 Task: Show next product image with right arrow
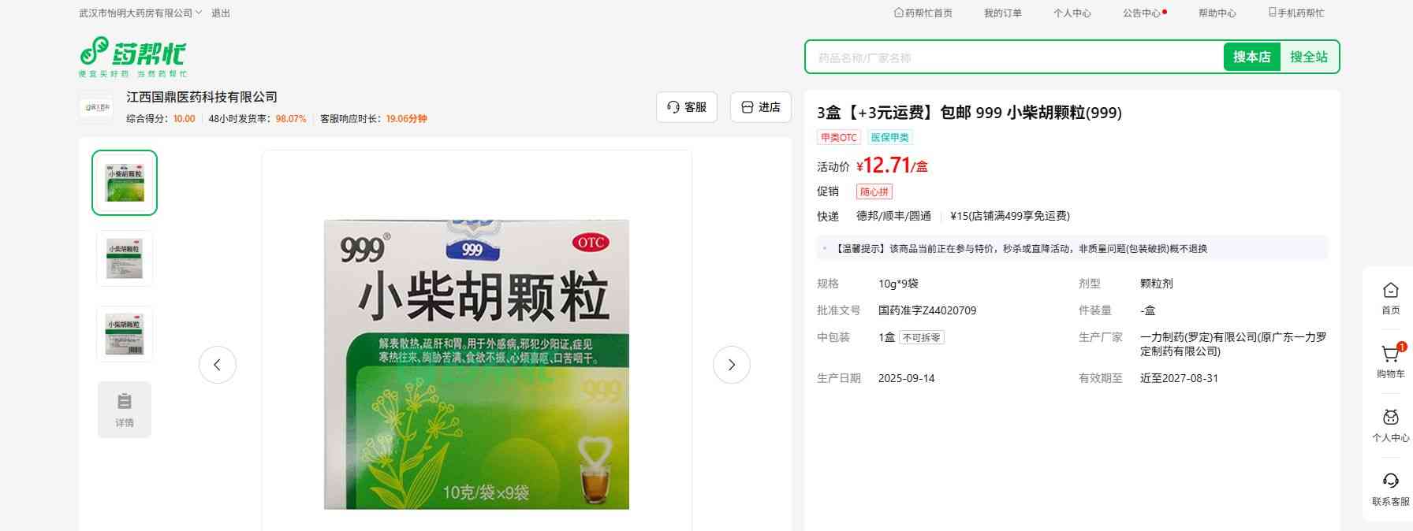pyautogui.click(x=731, y=365)
